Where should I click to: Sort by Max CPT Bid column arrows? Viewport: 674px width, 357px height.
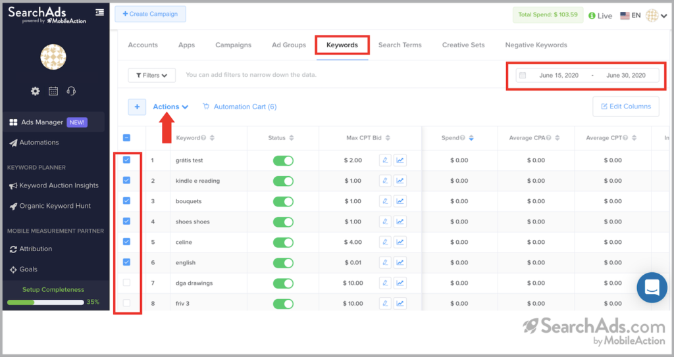[x=388, y=138]
